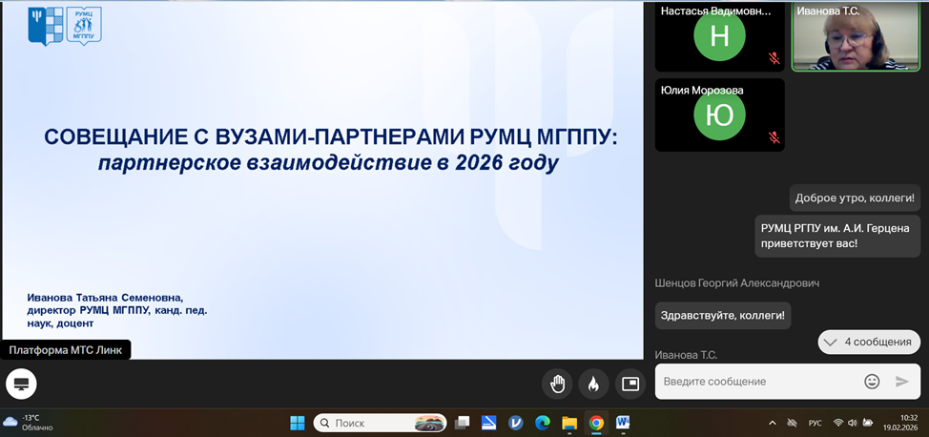Image resolution: width=929 pixels, height=437 pixels.
Task: Click the raise hand icon
Action: click(557, 384)
